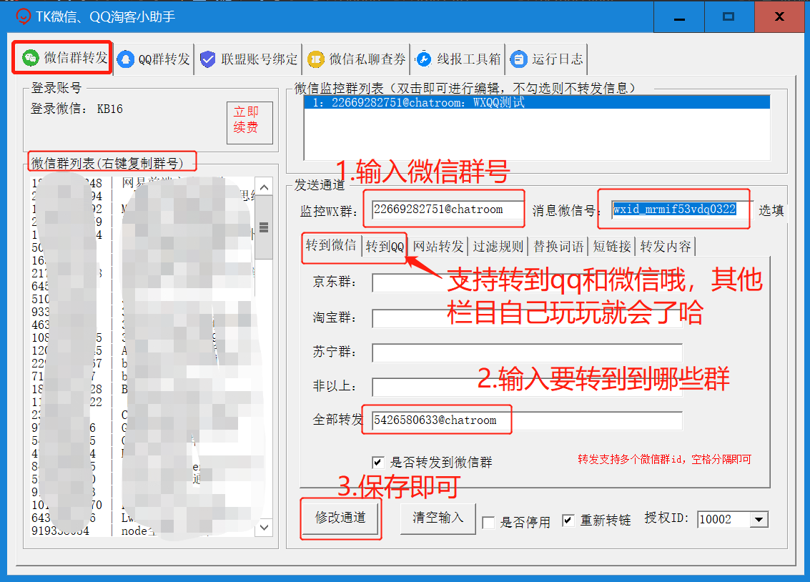Open the 短链接 sub-tab
The height and width of the screenshot is (582, 810).
pyautogui.click(x=612, y=247)
